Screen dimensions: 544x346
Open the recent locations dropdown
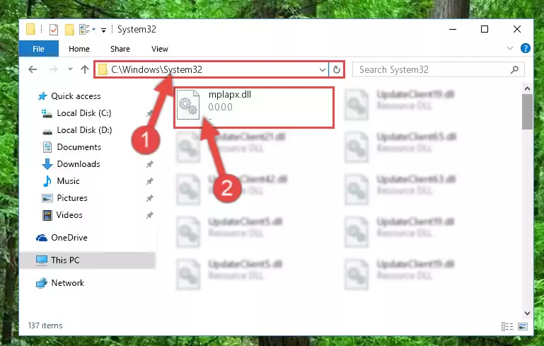[x=70, y=69]
